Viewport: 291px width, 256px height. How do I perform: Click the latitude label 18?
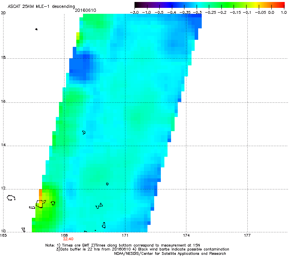(x=3, y=57)
